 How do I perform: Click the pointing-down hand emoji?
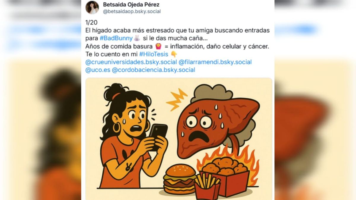(174, 54)
